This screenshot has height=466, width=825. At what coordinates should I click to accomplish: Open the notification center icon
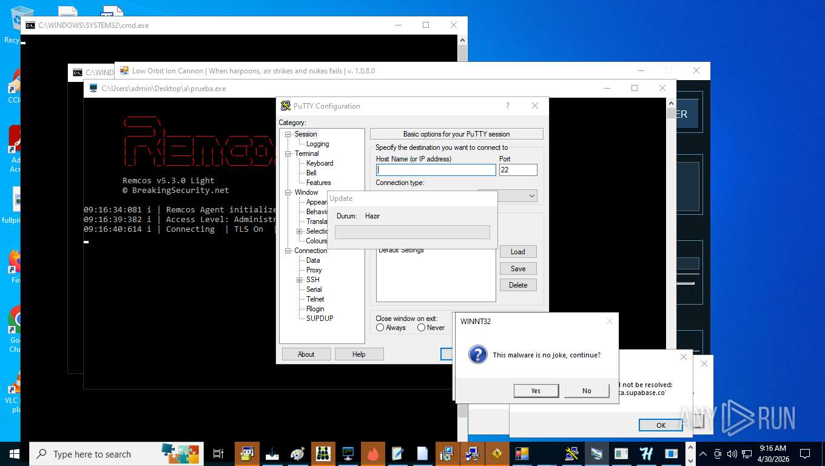click(805, 454)
